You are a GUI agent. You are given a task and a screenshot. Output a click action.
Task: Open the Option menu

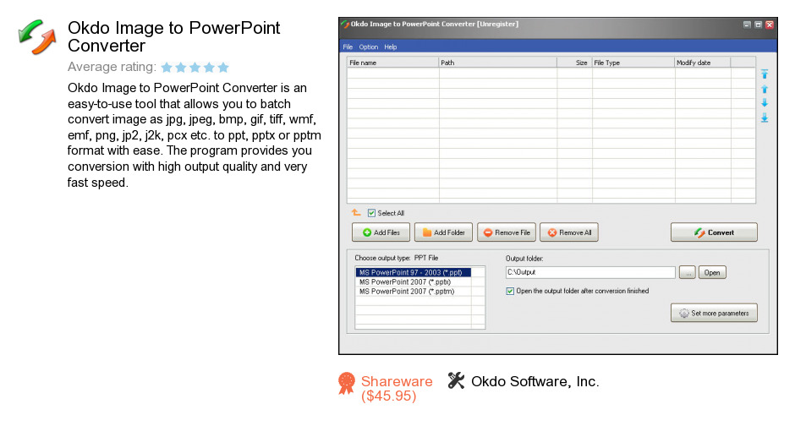click(369, 46)
